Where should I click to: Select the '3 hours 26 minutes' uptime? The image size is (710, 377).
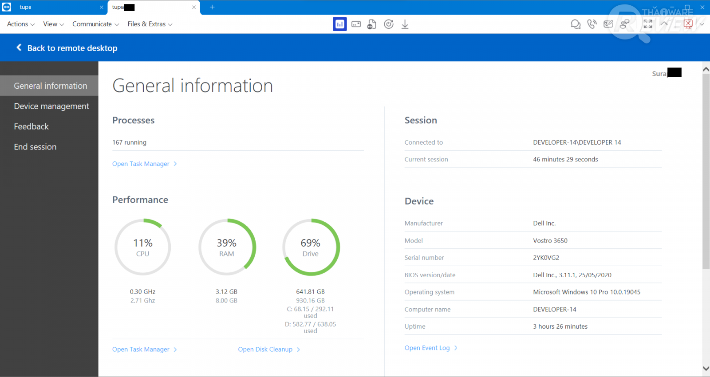(x=560, y=326)
